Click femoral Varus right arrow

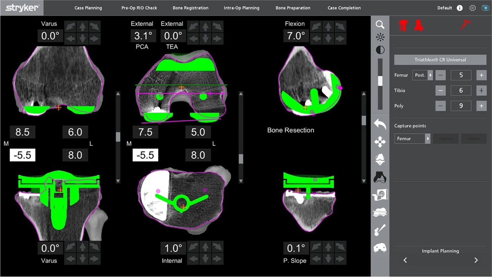coord(95,39)
